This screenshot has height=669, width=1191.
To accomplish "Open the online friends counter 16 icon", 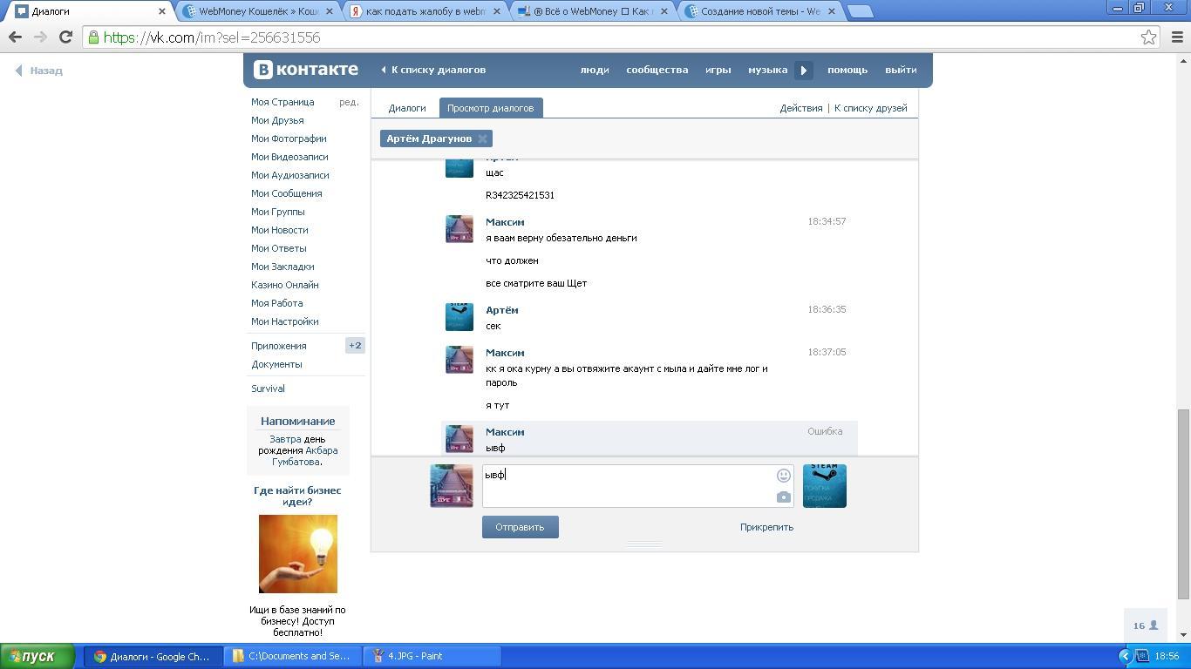I will pyautogui.click(x=1146, y=625).
